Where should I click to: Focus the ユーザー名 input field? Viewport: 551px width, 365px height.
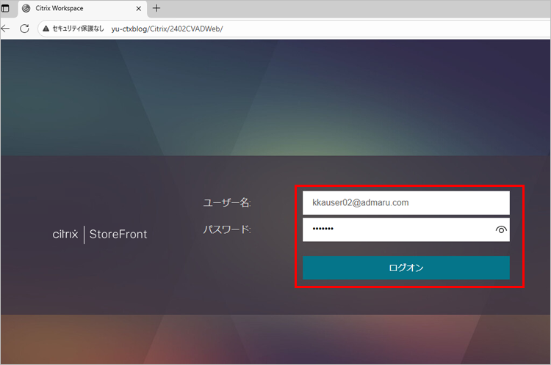point(406,203)
